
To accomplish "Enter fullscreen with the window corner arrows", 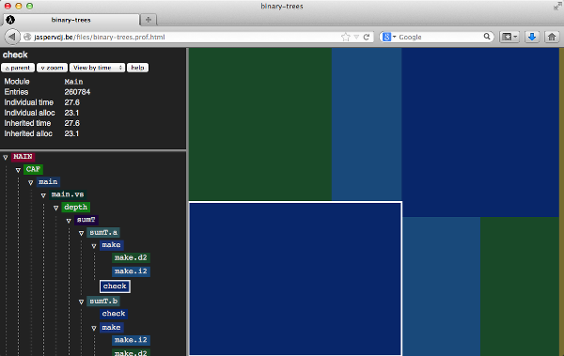I will click(x=557, y=7).
